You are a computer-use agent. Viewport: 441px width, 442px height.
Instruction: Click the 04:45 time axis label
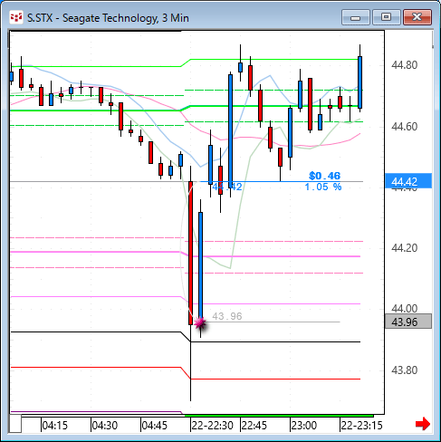point(154,426)
